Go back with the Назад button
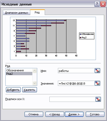The width and height of the screenshot is (107, 121). (x=55, y=114)
